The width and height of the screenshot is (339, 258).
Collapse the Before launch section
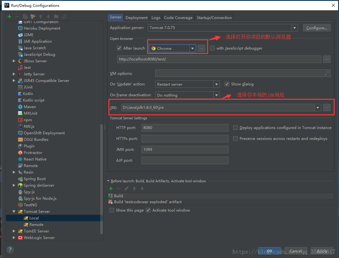click(108, 181)
